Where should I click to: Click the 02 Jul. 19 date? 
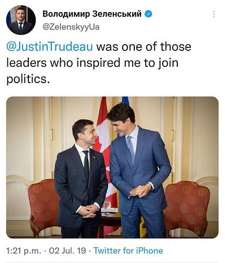68,250
